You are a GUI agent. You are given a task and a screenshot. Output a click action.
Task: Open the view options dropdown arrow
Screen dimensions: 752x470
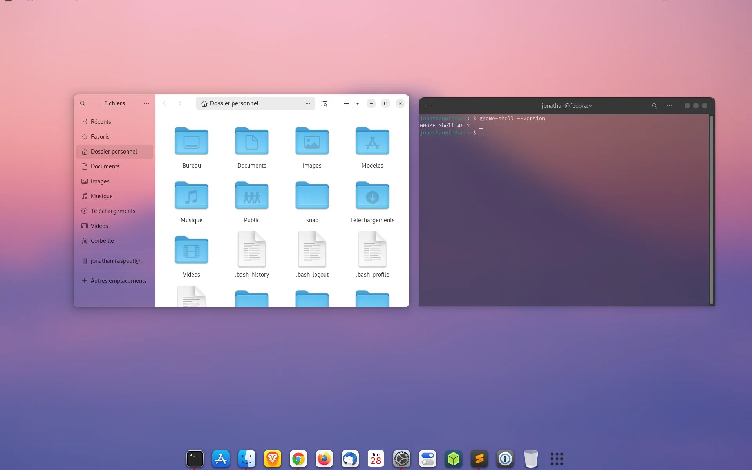pyautogui.click(x=358, y=103)
